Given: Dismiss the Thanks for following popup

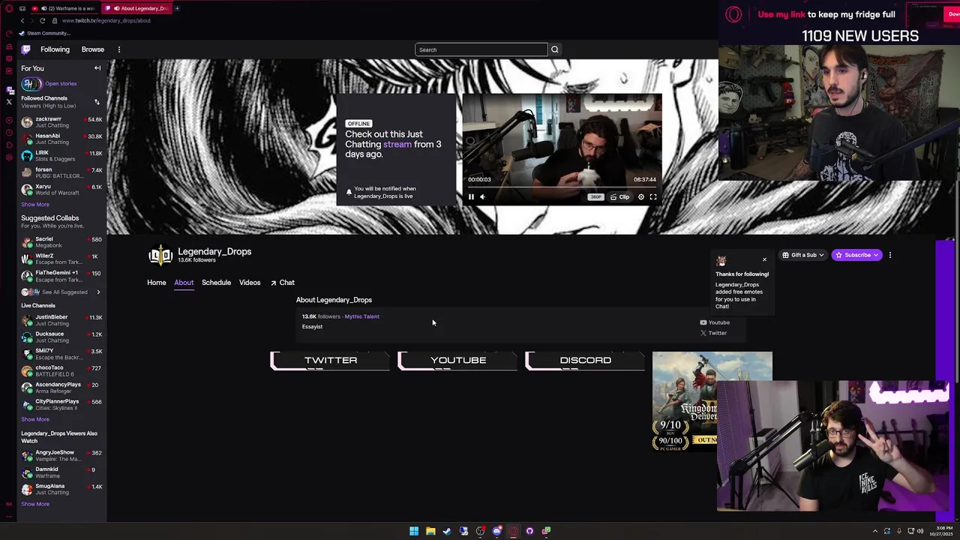Looking at the screenshot, I should pos(764,260).
